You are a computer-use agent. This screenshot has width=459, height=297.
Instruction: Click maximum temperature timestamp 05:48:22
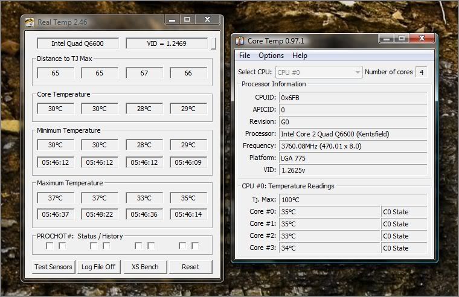coord(100,214)
